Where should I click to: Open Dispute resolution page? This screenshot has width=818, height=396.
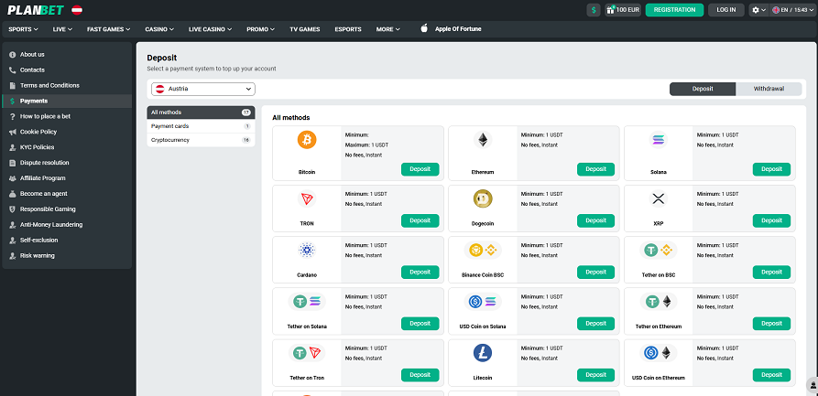tap(67, 163)
